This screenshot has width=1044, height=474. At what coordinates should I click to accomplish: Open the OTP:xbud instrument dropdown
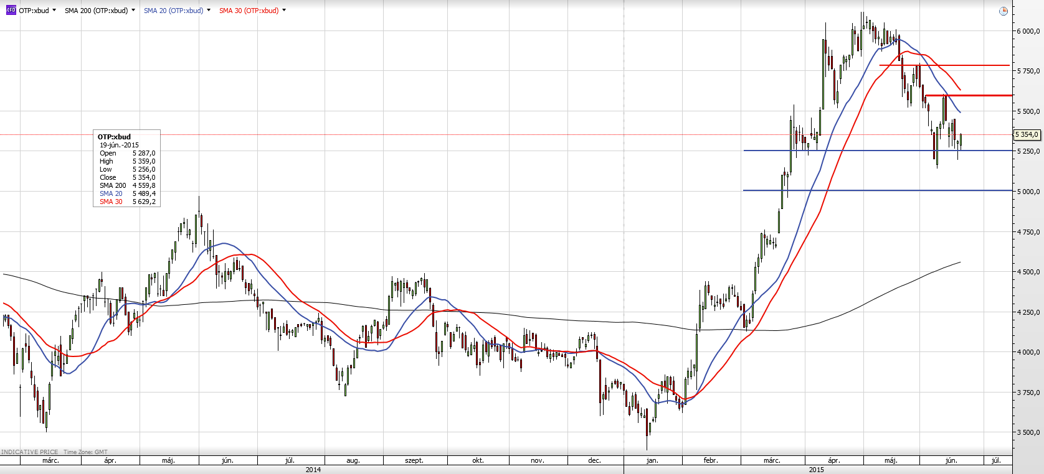click(54, 11)
